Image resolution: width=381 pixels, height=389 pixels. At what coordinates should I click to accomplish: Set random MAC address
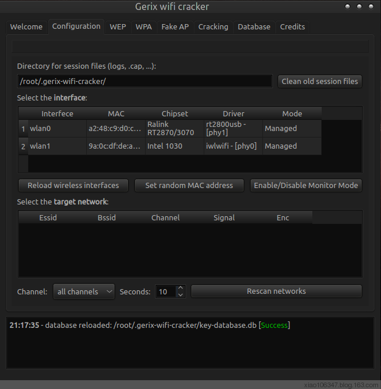click(x=189, y=185)
